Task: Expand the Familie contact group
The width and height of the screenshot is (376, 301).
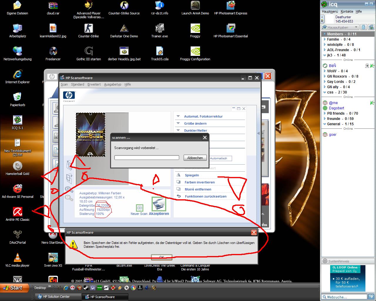Action: pyautogui.click(x=325, y=39)
